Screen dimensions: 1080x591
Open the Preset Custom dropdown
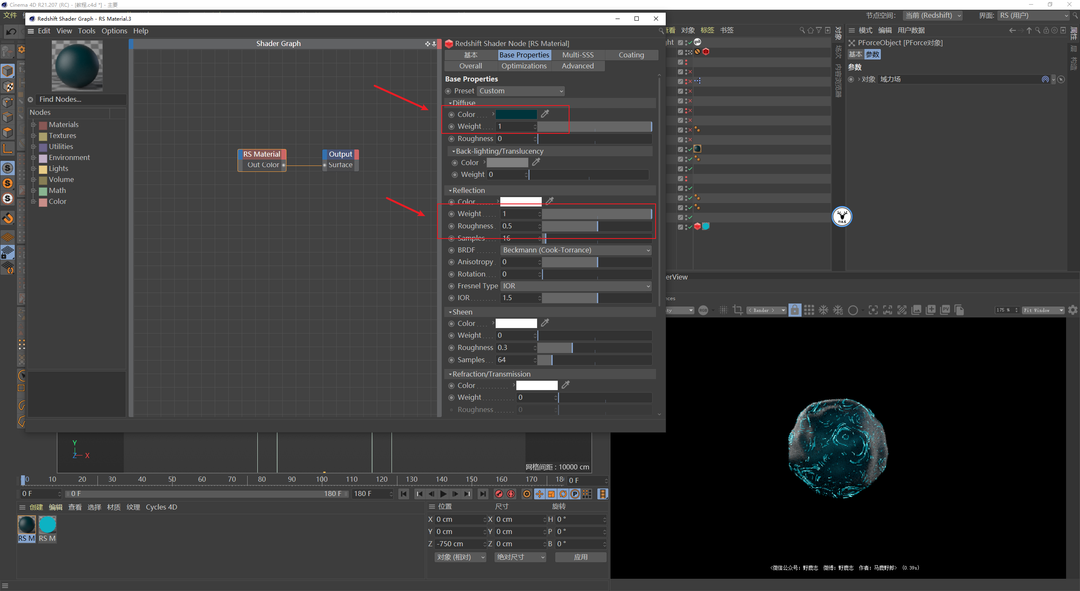pos(521,91)
